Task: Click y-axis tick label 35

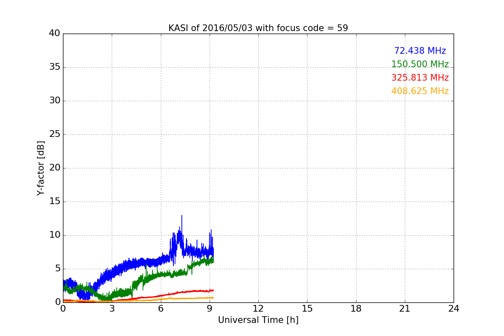Action: [55, 67]
